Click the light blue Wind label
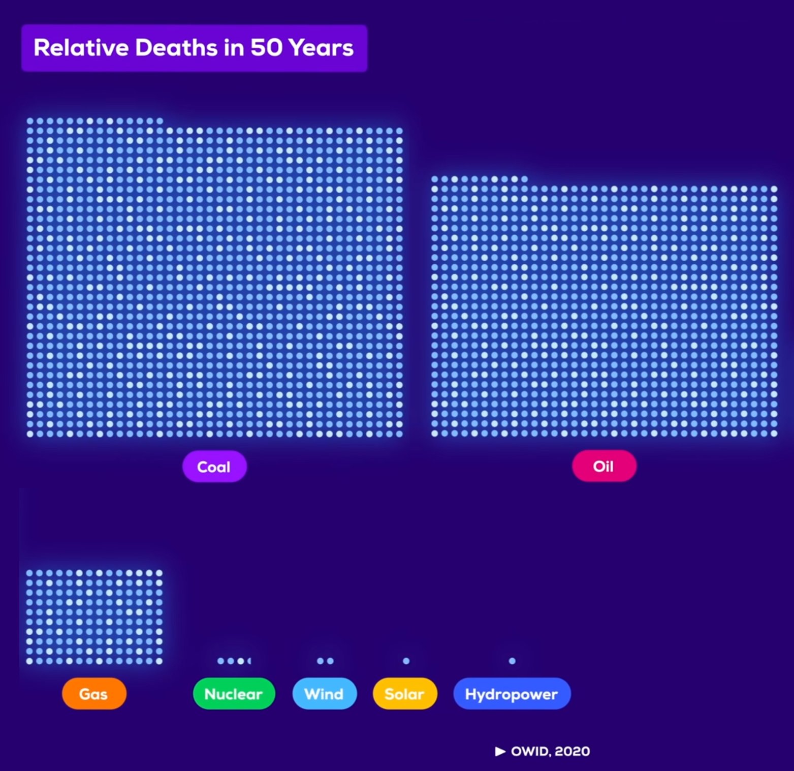794x771 pixels. pyautogui.click(x=325, y=693)
